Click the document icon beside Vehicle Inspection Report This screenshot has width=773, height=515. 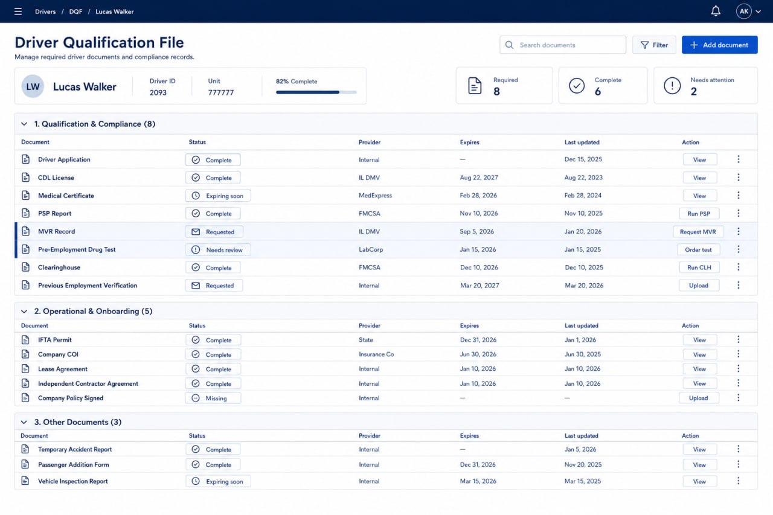pyautogui.click(x=25, y=481)
